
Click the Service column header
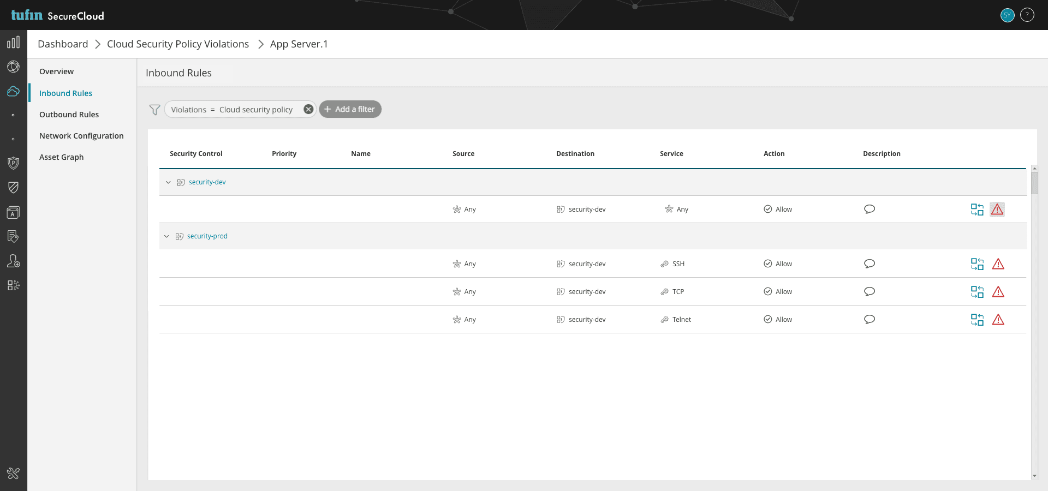coord(671,154)
